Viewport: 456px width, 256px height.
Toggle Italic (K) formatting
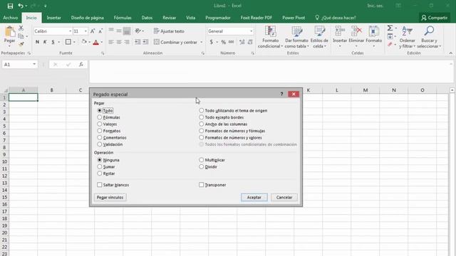45,42
